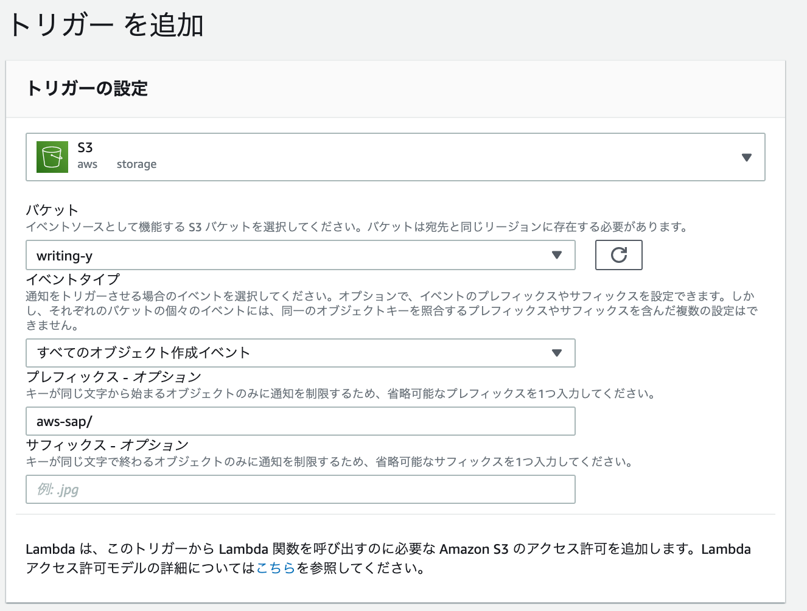Click the トリガーの設定 section heading

tap(87, 89)
